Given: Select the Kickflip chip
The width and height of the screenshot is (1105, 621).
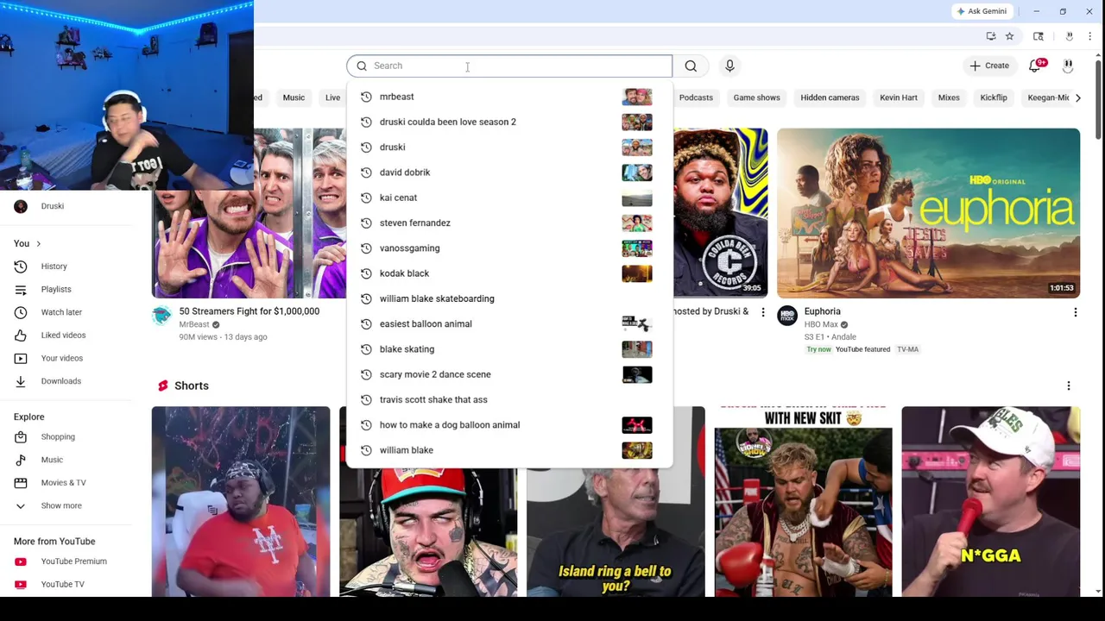Looking at the screenshot, I should [x=994, y=97].
